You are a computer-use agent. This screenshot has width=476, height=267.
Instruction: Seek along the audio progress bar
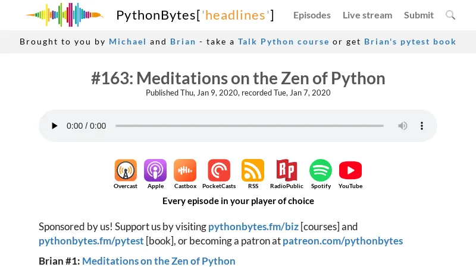[249, 126]
